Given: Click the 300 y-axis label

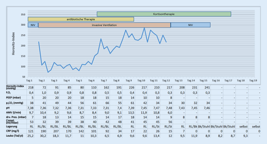Looking at the screenshot, I should (x=23, y=25).
